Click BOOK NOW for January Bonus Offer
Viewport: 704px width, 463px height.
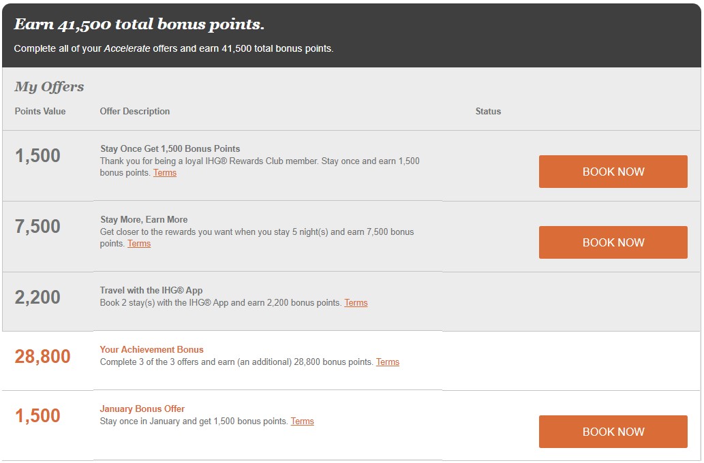tap(613, 432)
